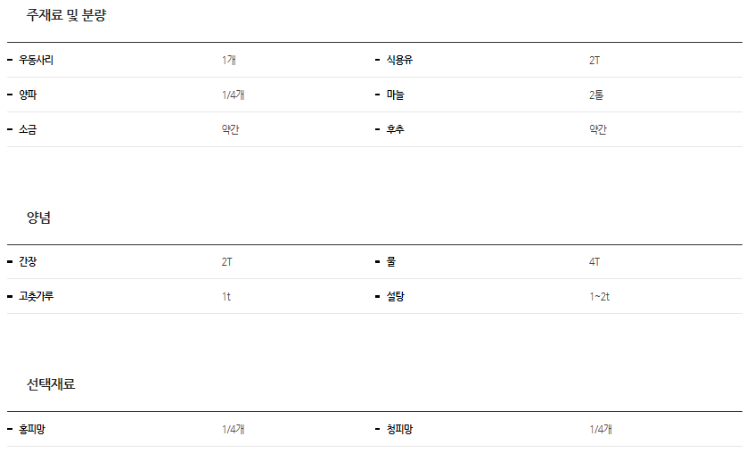746x453 pixels.
Task: Click the 양념 section heading
Action: pos(38,218)
